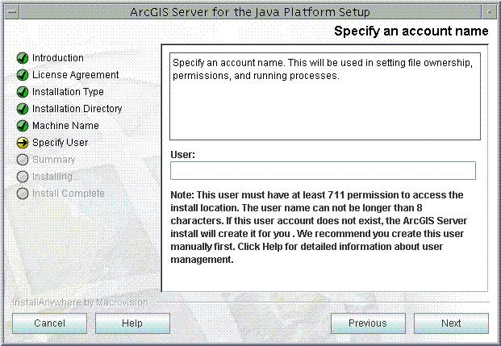The image size is (501, 346).
Task: Open the window menu button in title bar
Action: (x=12, y=12)
